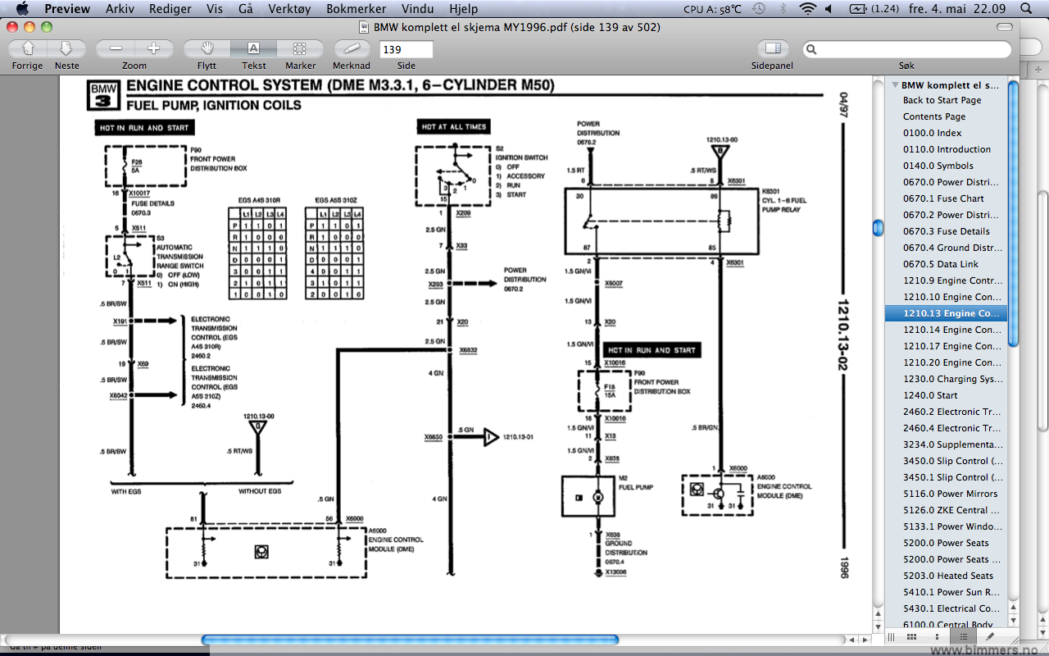Toggle the Sidepanel button in the toolbar
The width and height of the screenshot is (1049, 656).
pyautogui.click(x=773, y=48)
